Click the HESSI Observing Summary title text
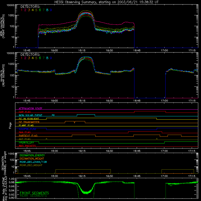The height and width of the screenshot is (201, 201). pos(106,2)
